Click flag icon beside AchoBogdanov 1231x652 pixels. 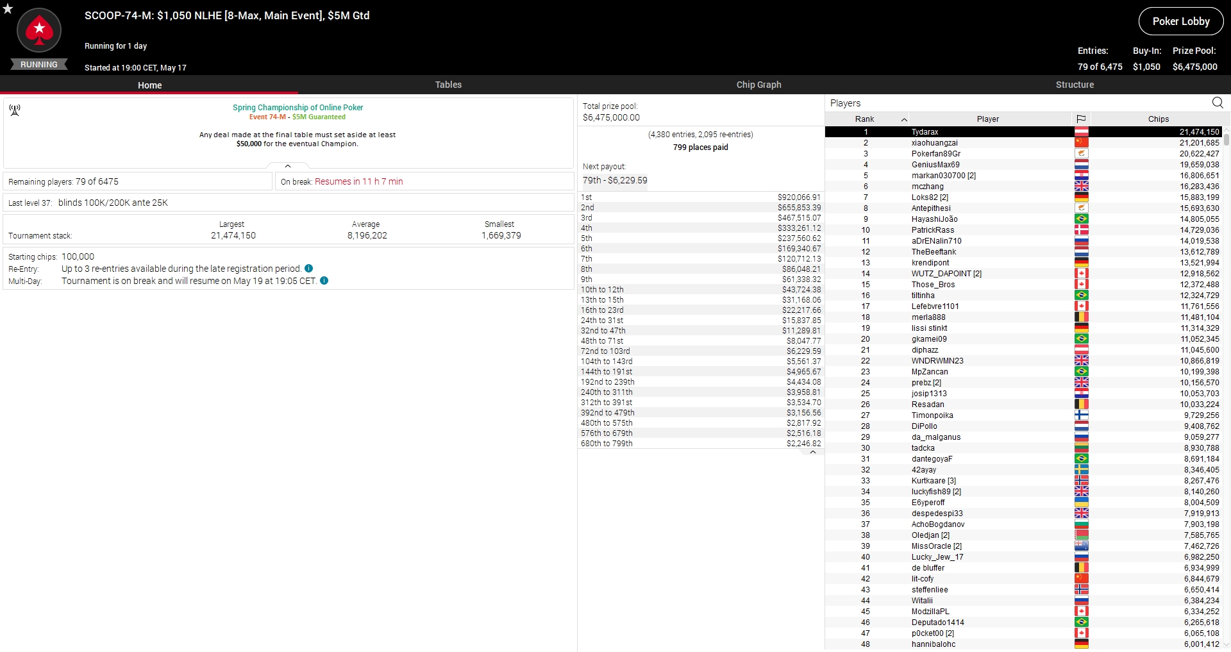coord(1082,524)
